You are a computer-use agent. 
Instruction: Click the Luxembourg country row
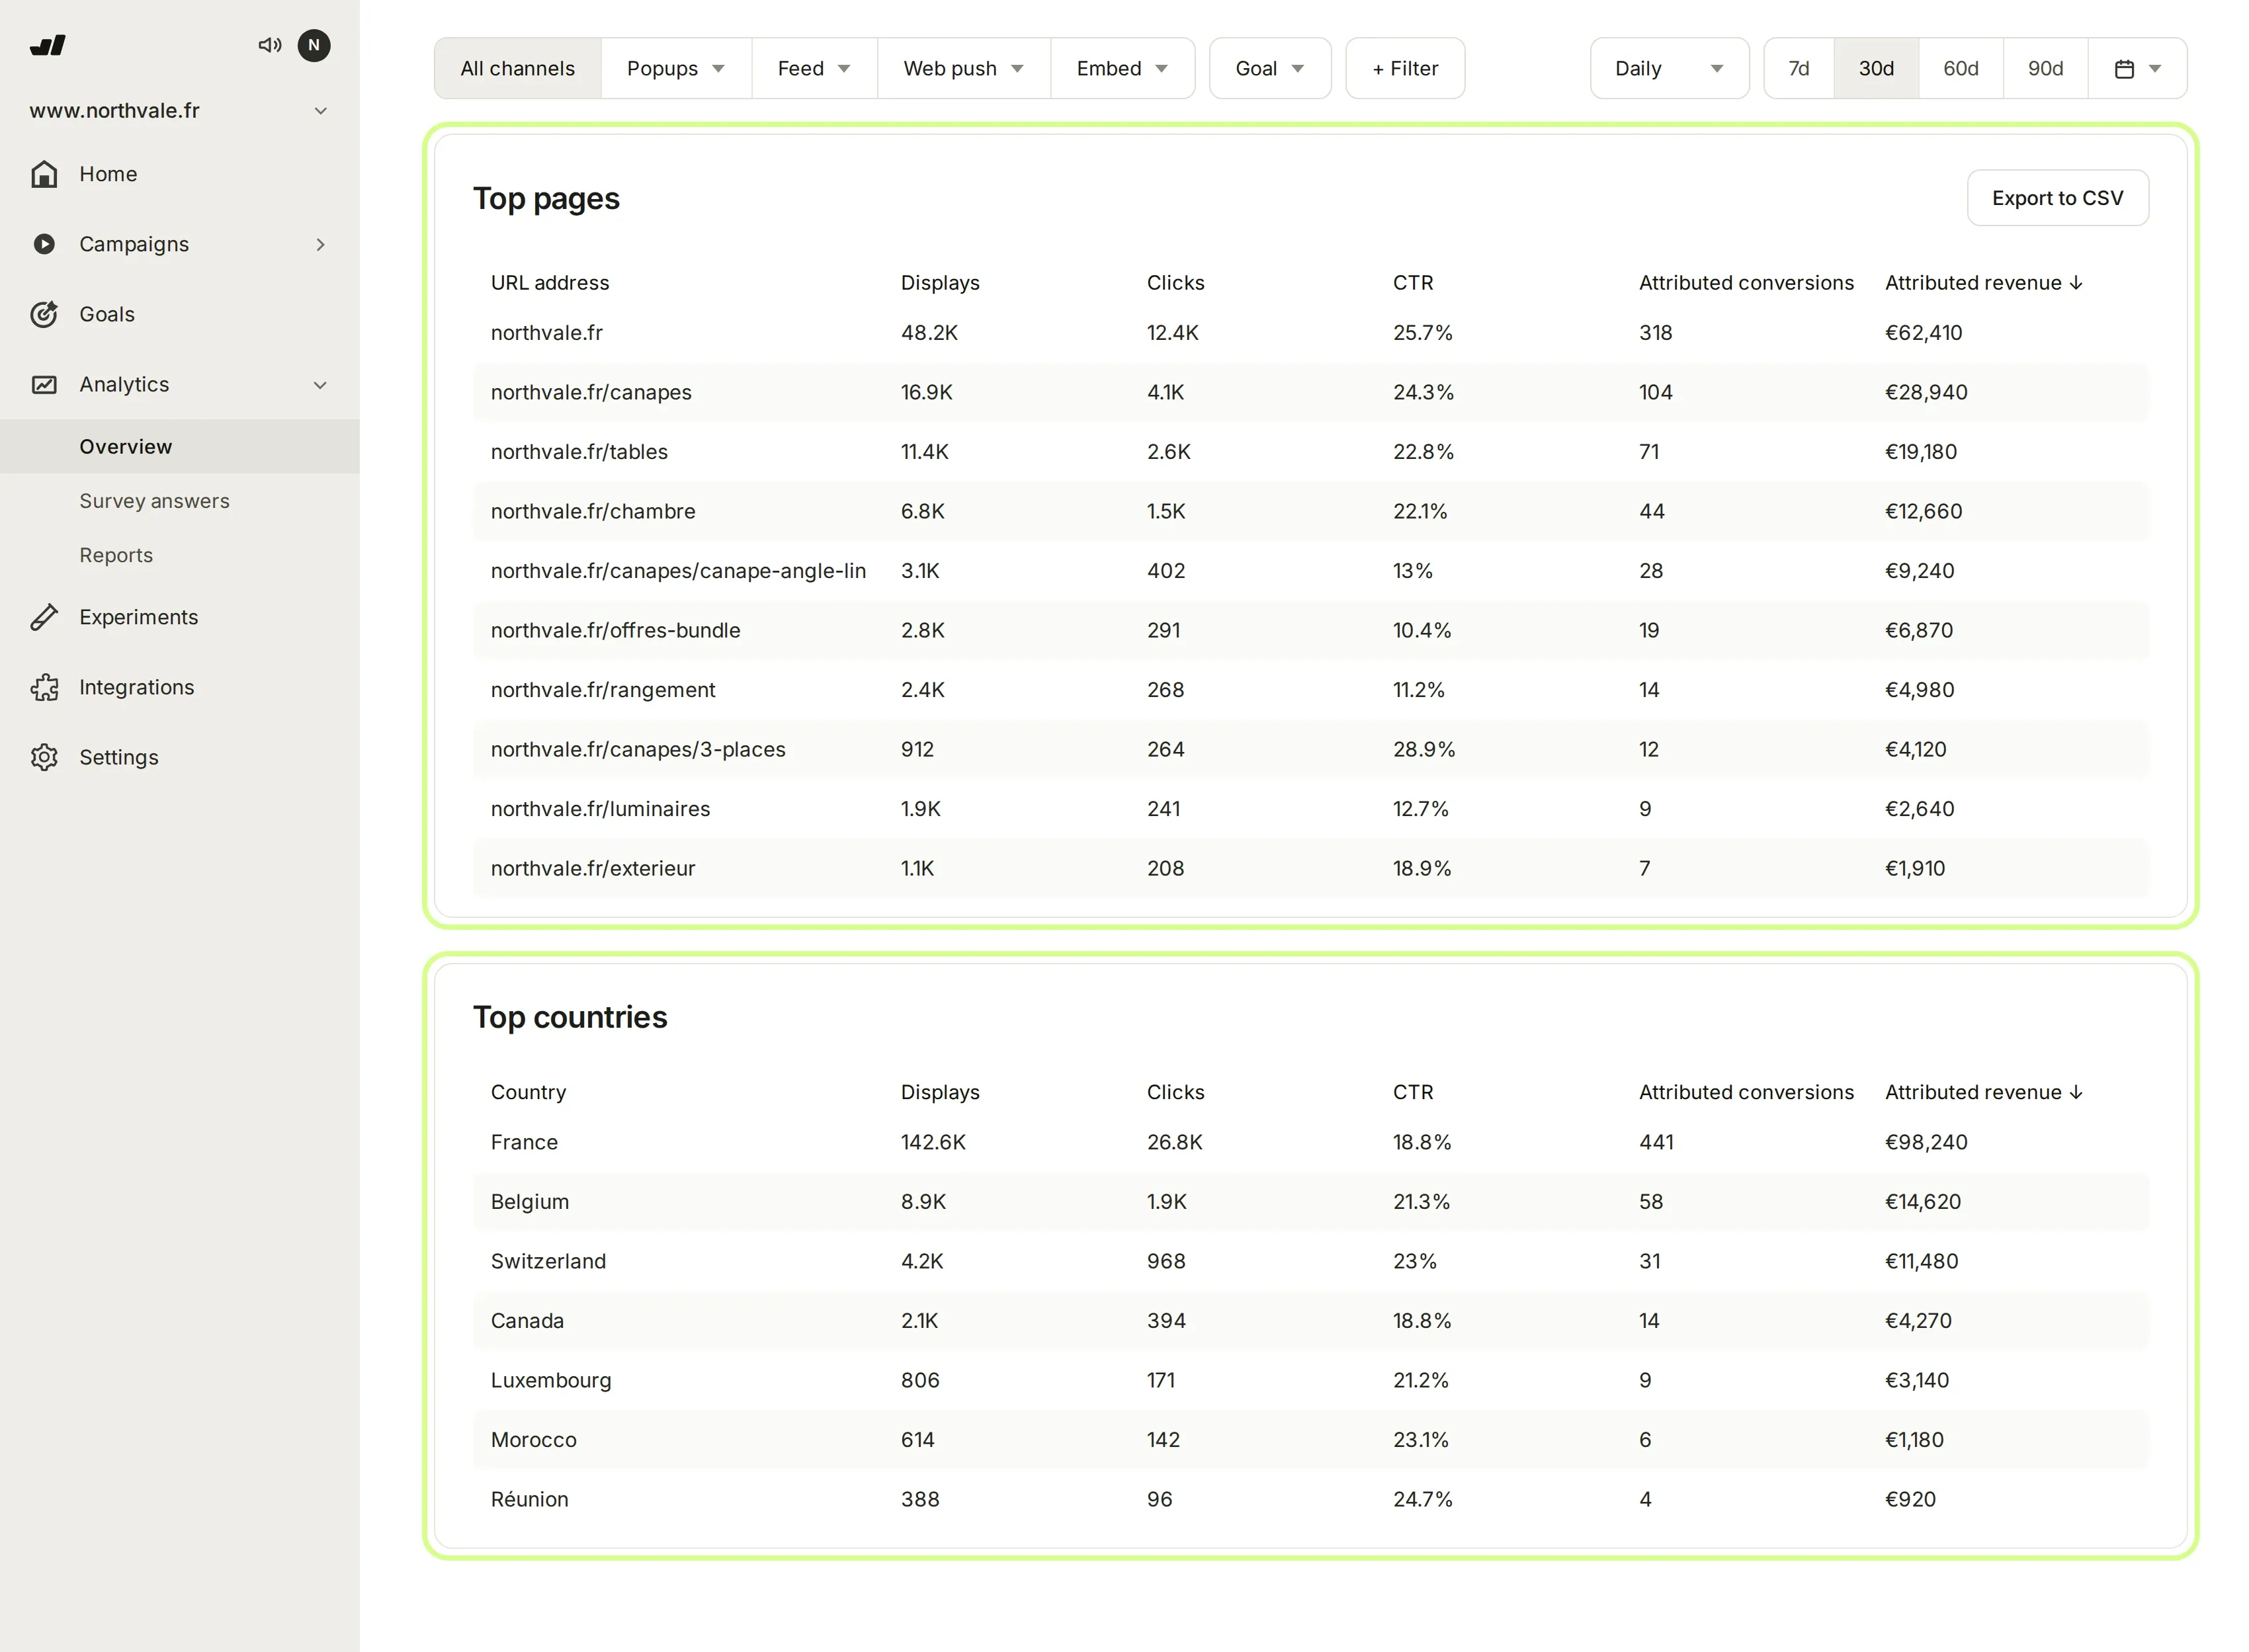click(1310, 1380)
